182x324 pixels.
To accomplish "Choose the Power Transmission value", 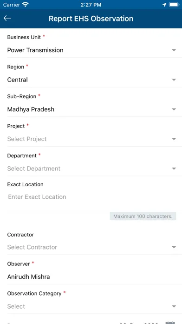I will pos(35,50).
